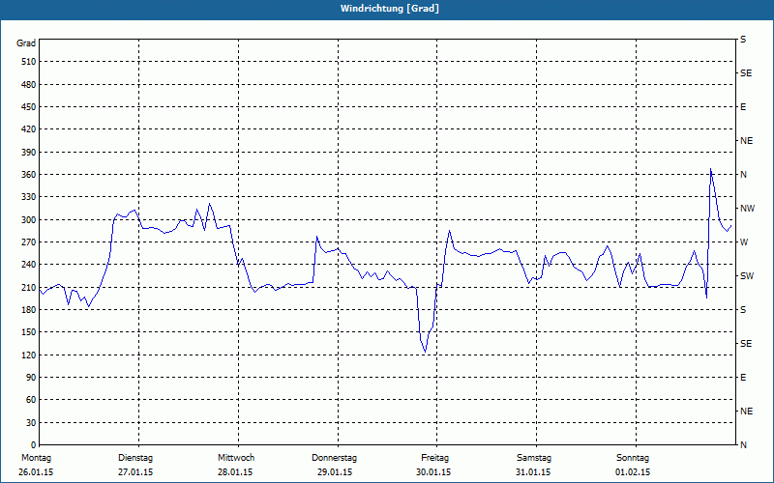This screenshot has width=774, height=483.
Task: Select the date 26.01.15
Action: click(36, 472)
